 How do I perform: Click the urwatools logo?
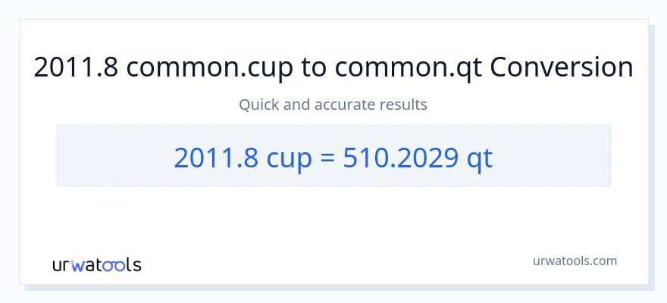(x=96, y=264)
